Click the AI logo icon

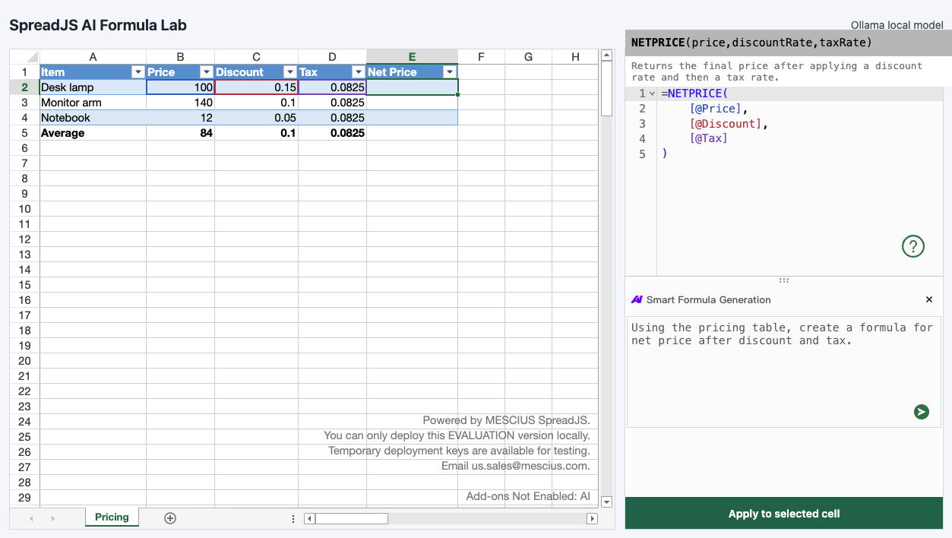coord(637,299)
